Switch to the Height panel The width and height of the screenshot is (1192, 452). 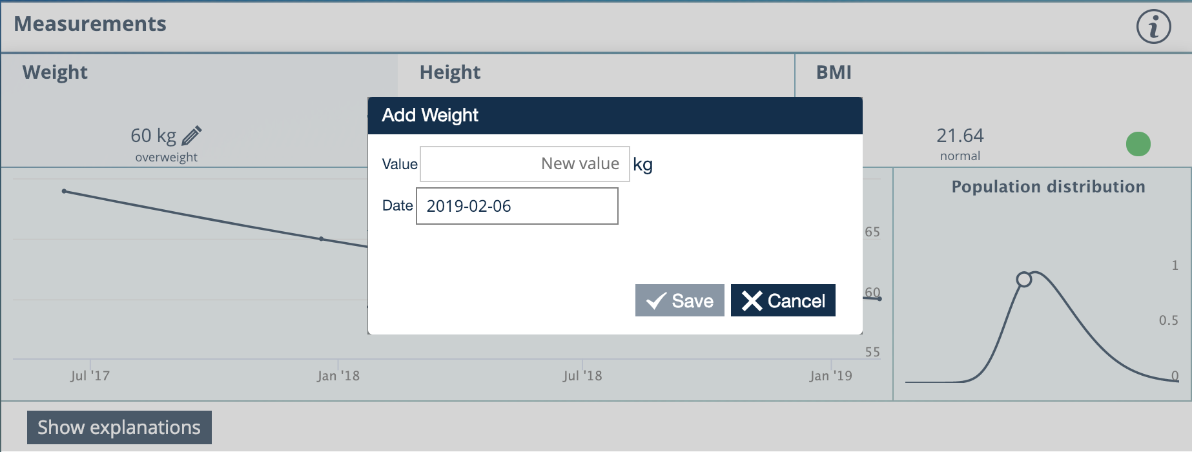[450, 72]
